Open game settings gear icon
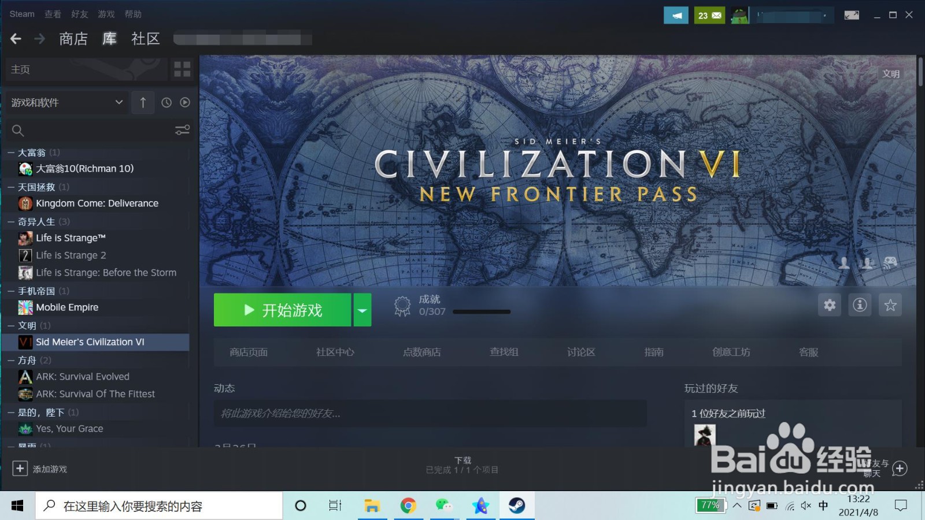The width and height of the screenshot is (925, 520). pos(830,304)
